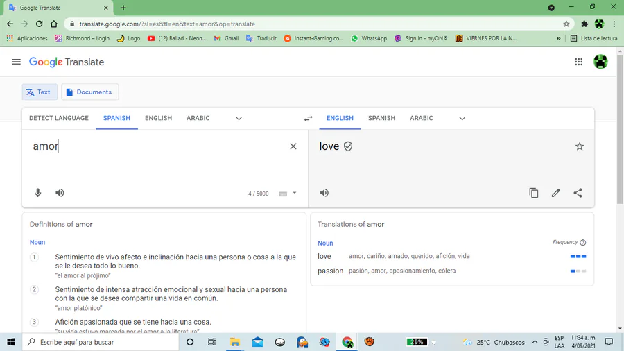
Task: Open the Chrome profile avatar in toolbar
Action: [599, 24]
